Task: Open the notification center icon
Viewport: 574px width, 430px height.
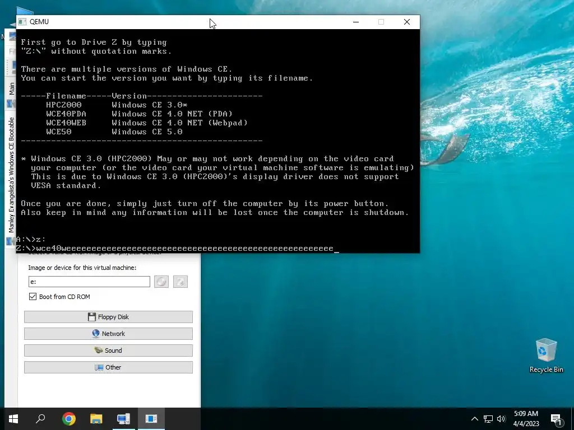Action: coord(556,419)
